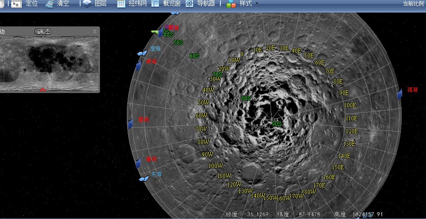
Task: Click the 经纬网 toolbar label
Action: [138, 4]
